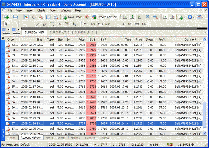
Task: Open the Help menu
Action: [78, 10]
